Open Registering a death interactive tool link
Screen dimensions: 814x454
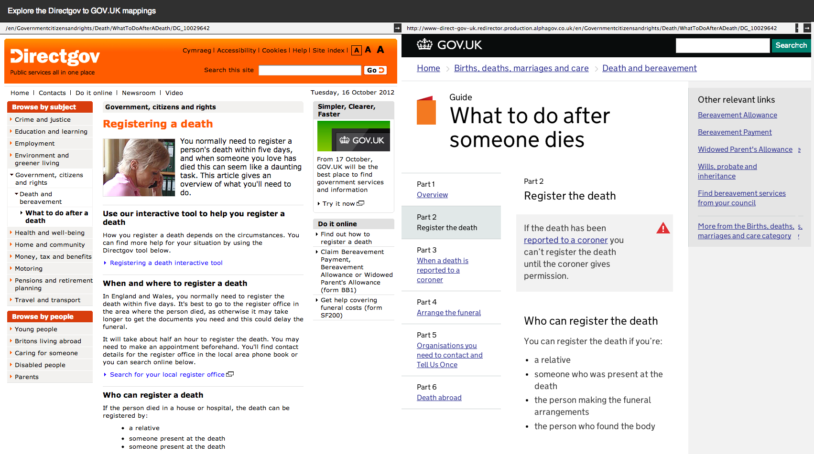coord(166,263)
